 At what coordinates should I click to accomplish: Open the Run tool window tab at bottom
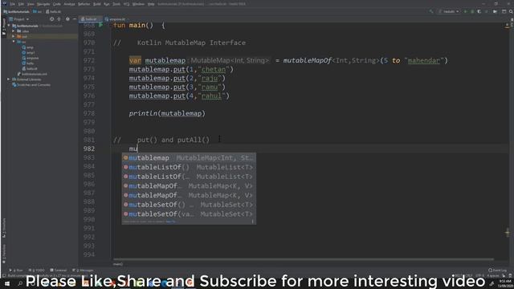(x=16, y=271)
